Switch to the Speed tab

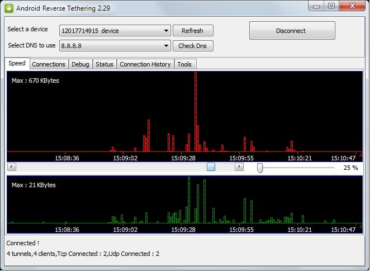pyautogui.click(x=17, y=64)
